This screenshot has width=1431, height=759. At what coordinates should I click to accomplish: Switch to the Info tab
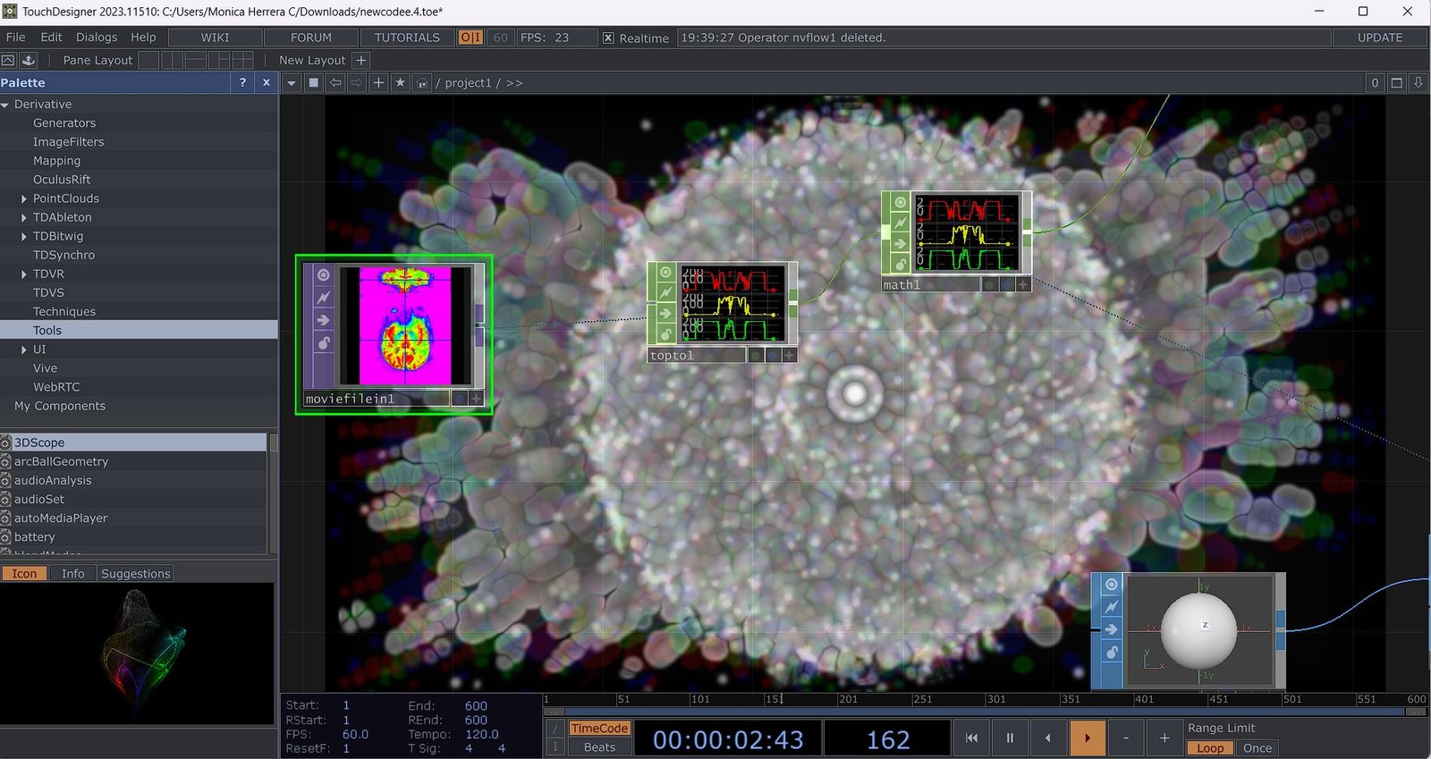[x=72, y=574]
